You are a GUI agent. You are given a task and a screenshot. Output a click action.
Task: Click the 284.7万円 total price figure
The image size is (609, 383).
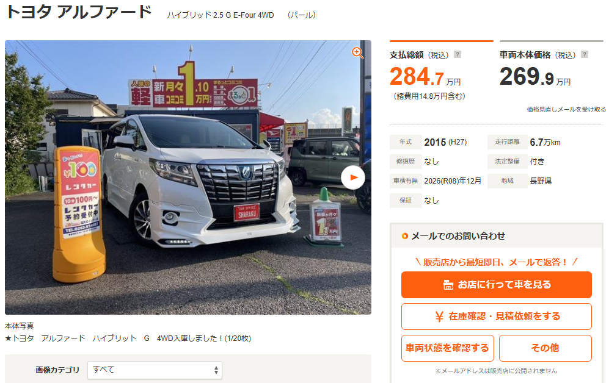tap(425, 76)
